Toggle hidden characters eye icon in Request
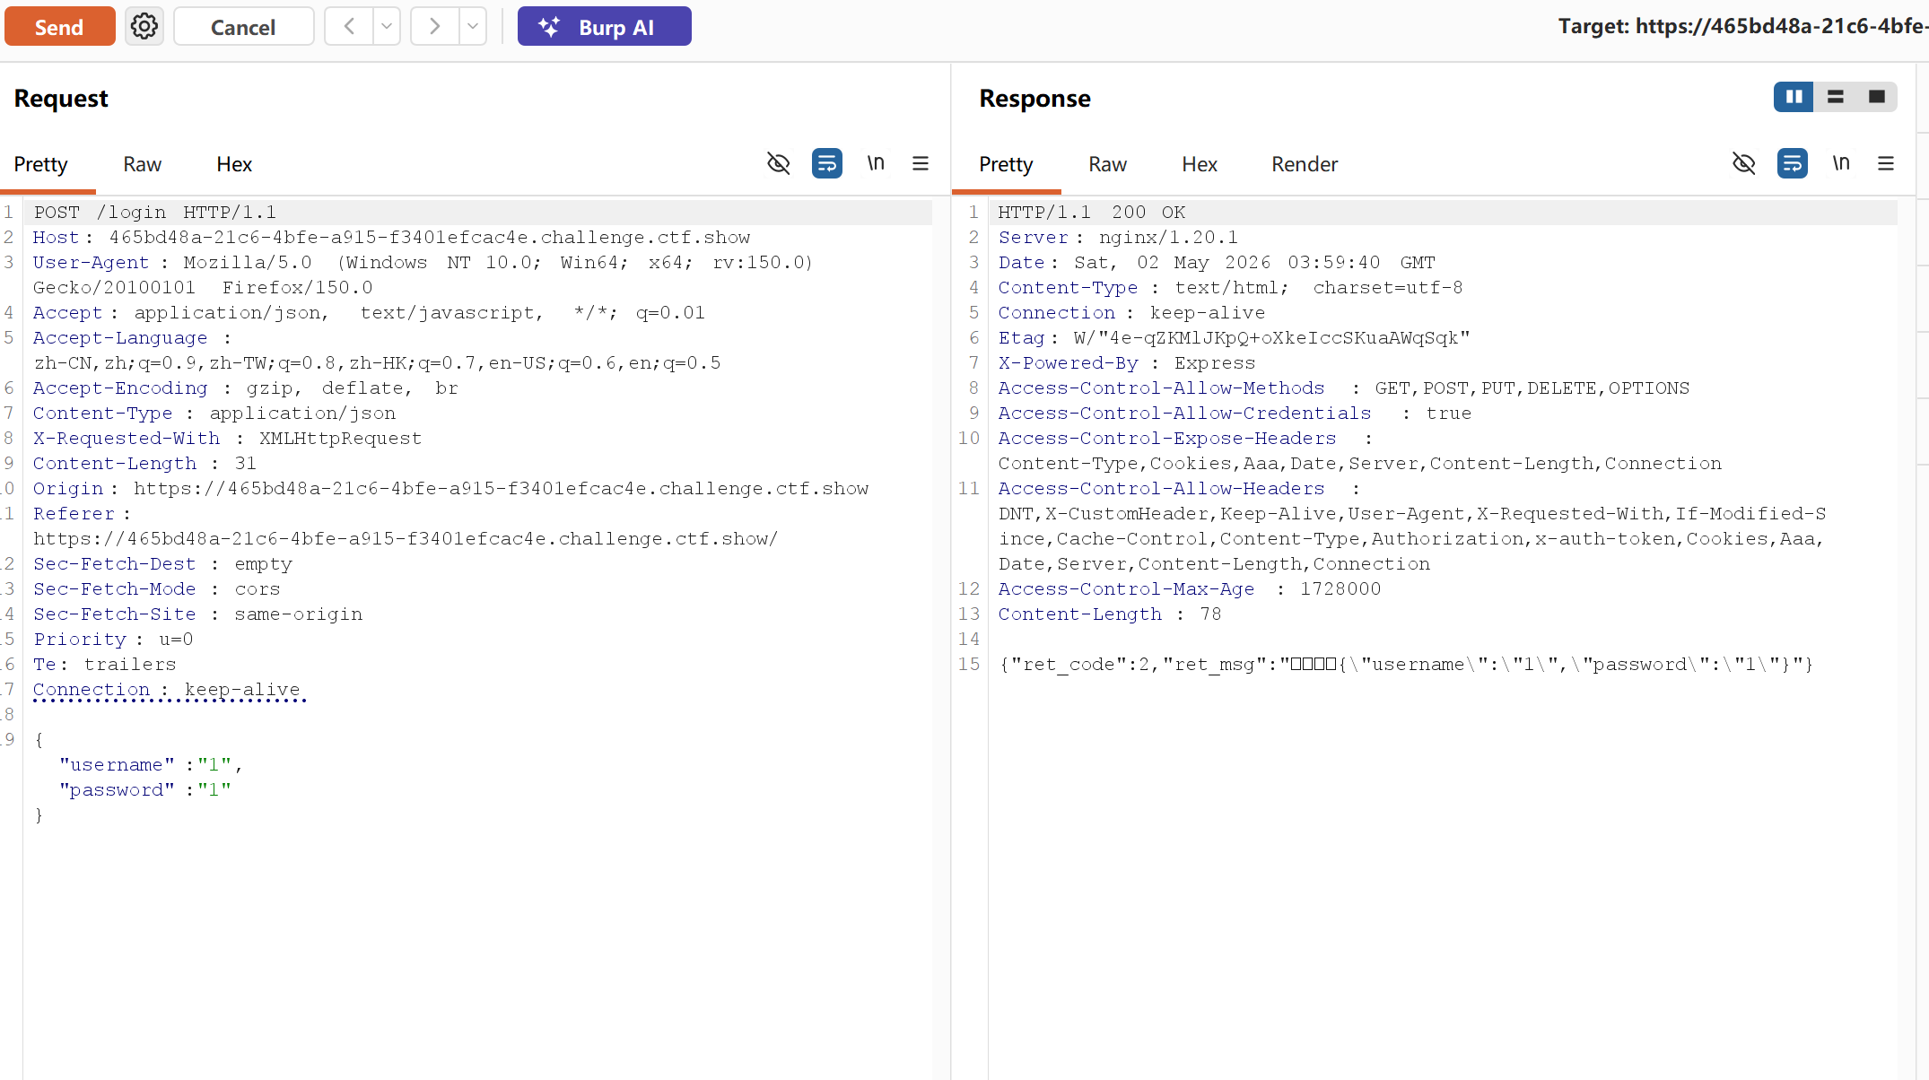 (x=779, y=163)
